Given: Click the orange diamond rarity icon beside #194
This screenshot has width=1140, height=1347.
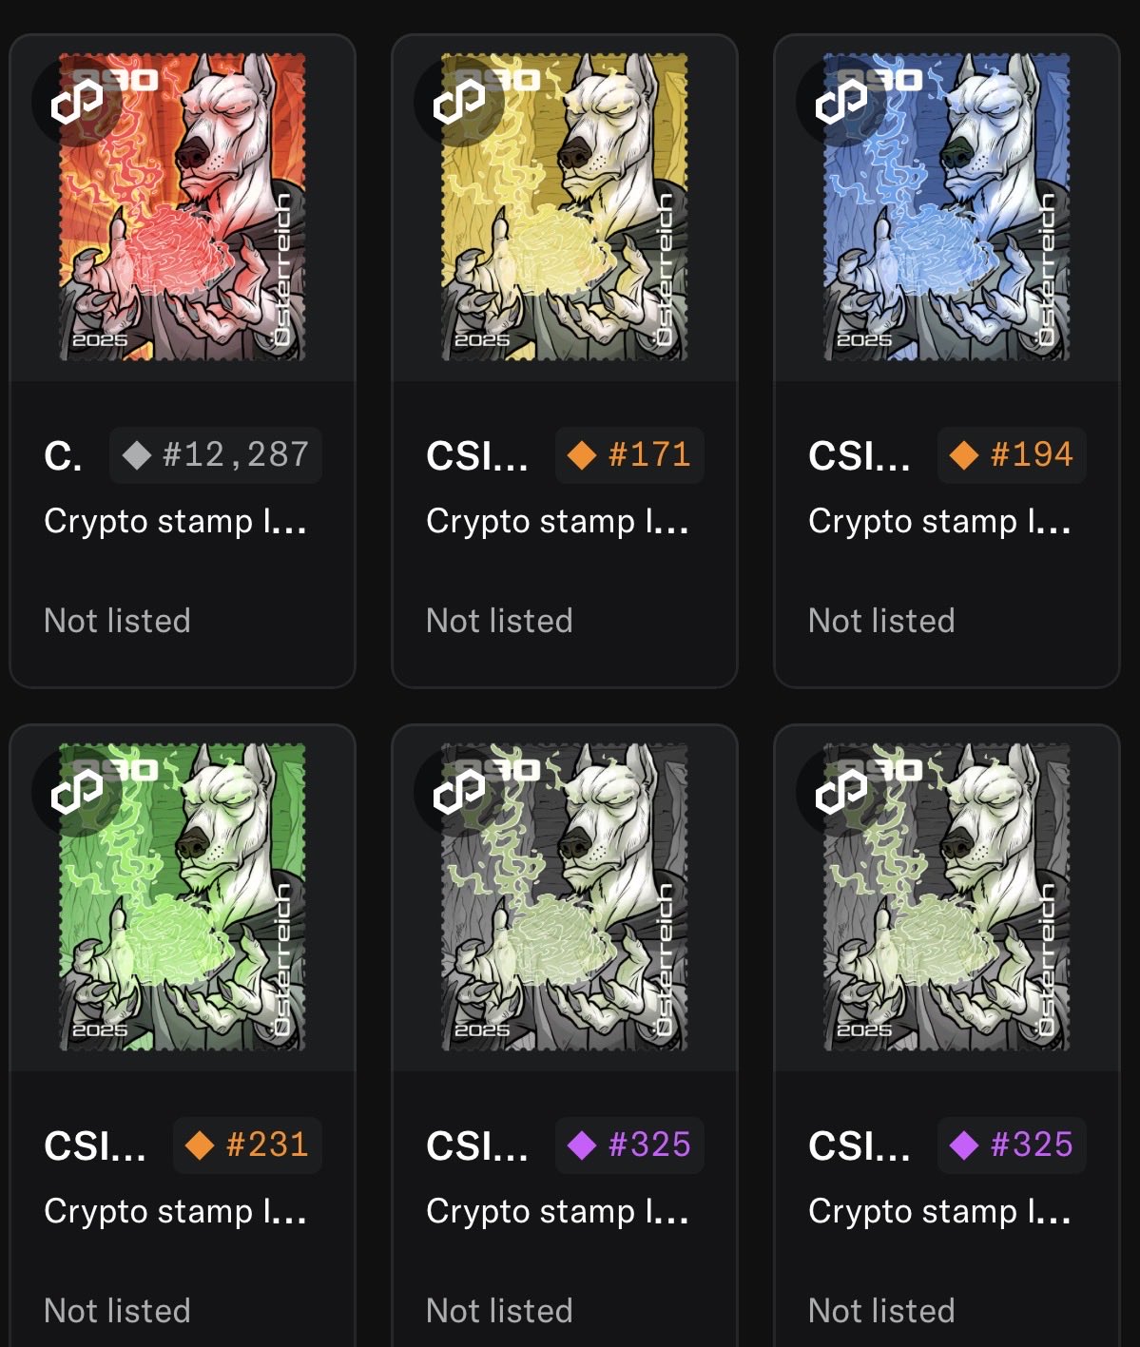Looking at the screenshot, I should click(963, 455).
